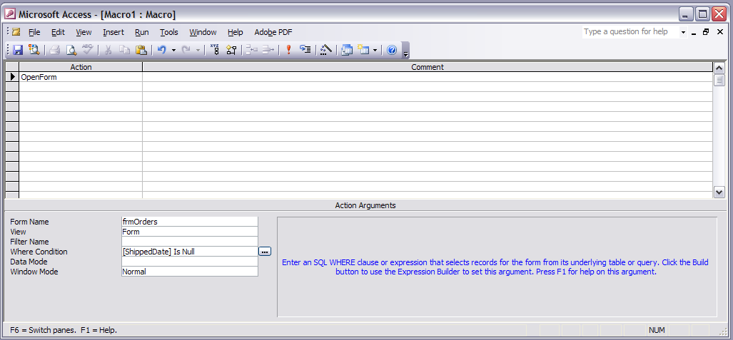Click the macro grid scroll up arrow
This screenshot has width=733, height=340.
point(719,67)
